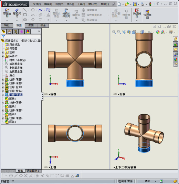179x184 pixels.
Task: Open the dropdown arrow under 智能尺寸
Action: point(17,21)
